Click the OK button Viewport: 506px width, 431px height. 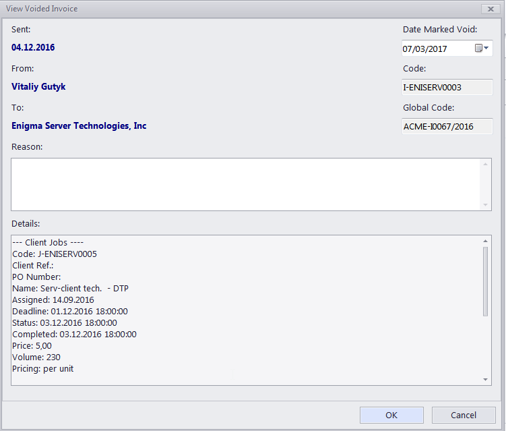[x=391, y=415]
